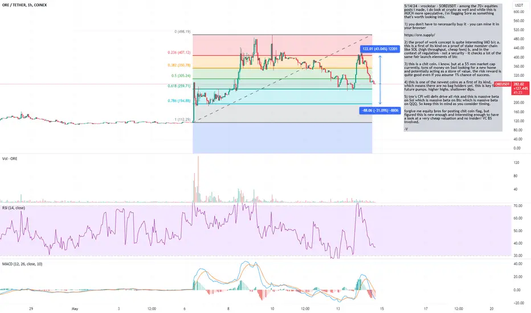Click the 560.00 price axis label

[x=519, y=21]
